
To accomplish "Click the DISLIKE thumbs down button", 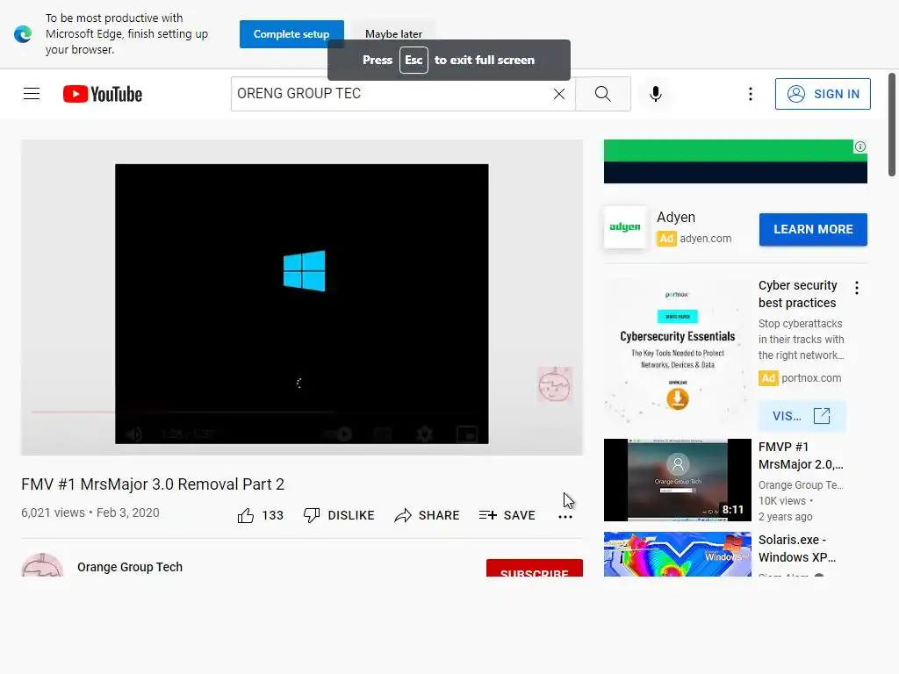I will coord(339,515).
